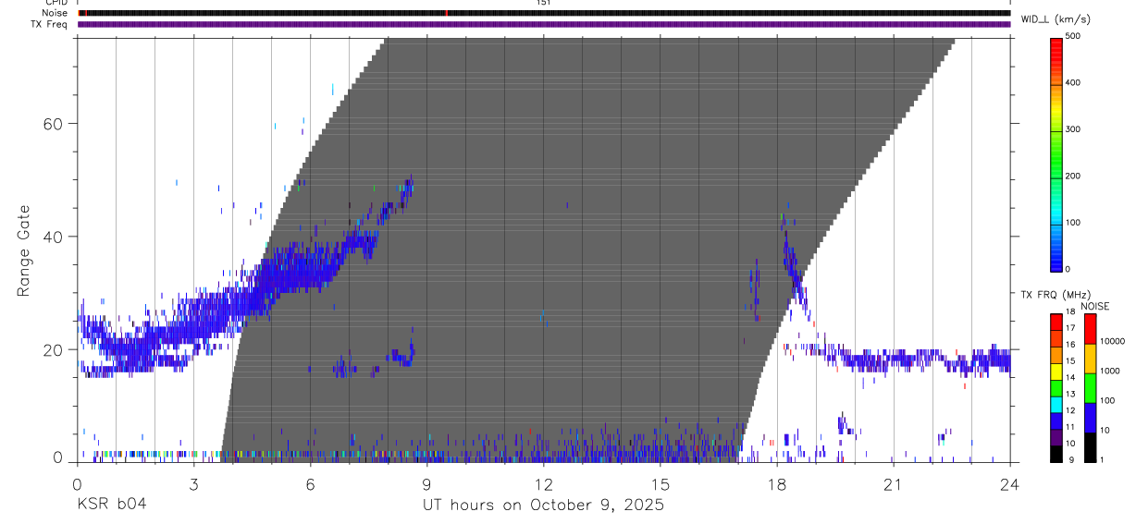Click the '40' tick on the Range Gate axis
The height and width of the screenshot is (524, 1136).
[x=52, y=237]
